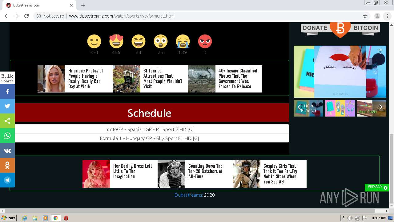The width and height of the screenshot is (394, 222).
Task: Open the green ShareThis share button
Action: (x=7, y=121)
